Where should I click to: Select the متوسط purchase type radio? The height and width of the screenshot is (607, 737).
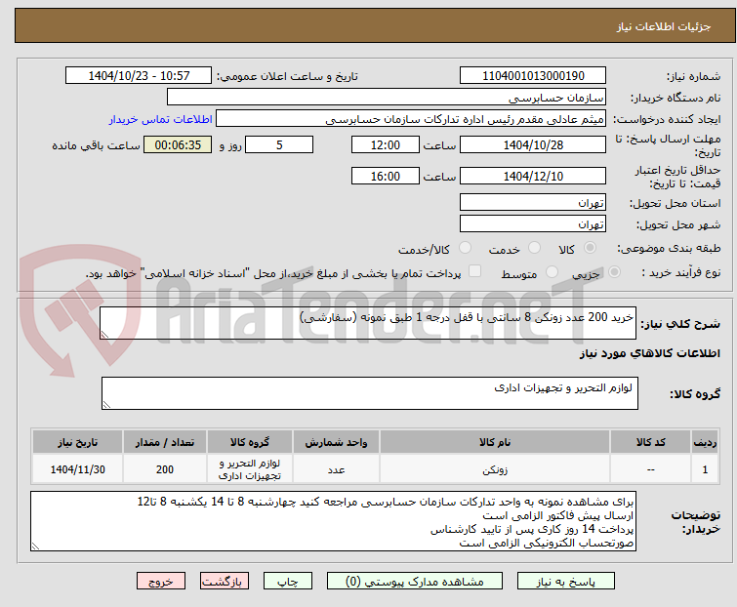(552, 272)
